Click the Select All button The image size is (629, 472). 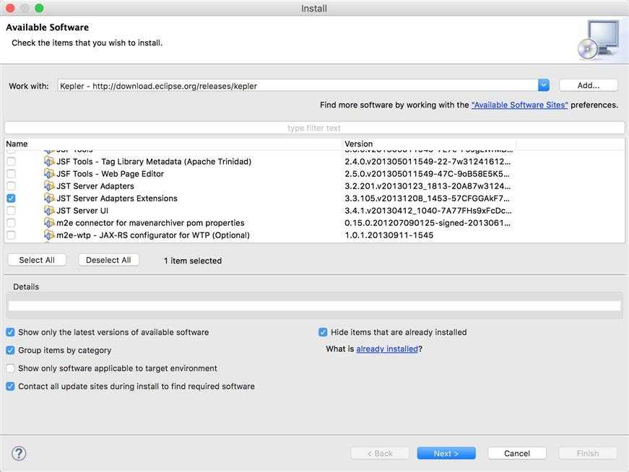click(x=37, y=260)
